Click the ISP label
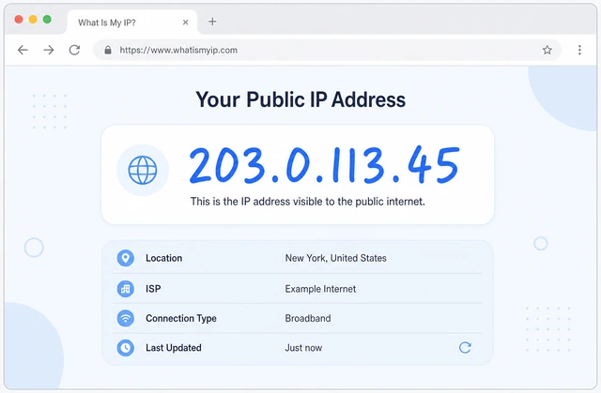The image size is (601, 393). pyautogui.click(x=153, y=289)
